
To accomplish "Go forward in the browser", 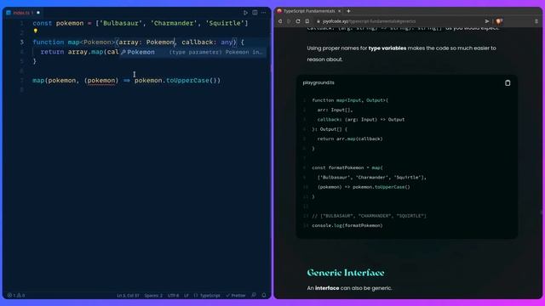I will pyautogui.click(x=289, y=21).
